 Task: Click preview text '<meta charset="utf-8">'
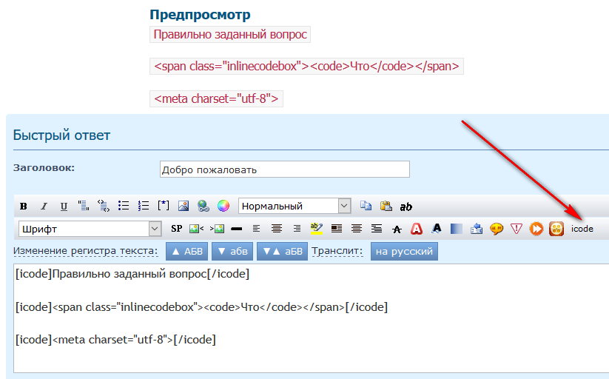point(216,98)
